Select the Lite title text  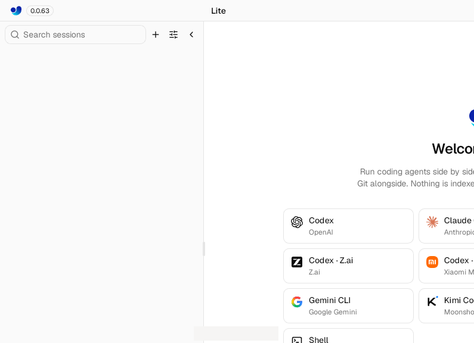tap(218, 11)
